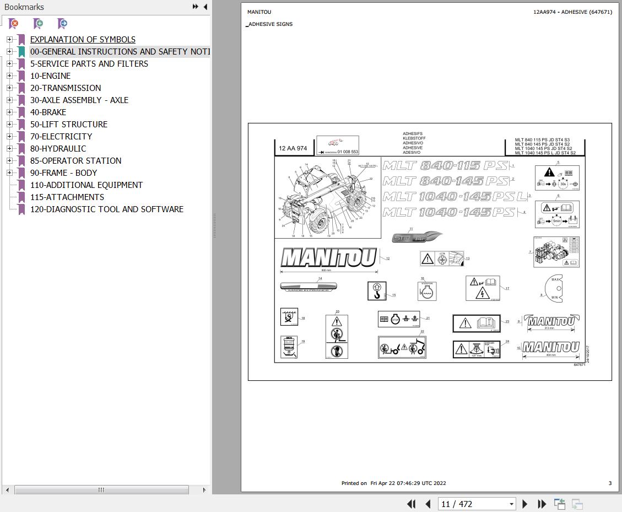The height and width of the screenshot is (512, 622).
Task: Click the delete bookmark icon
Action: [x=13, y=24]
